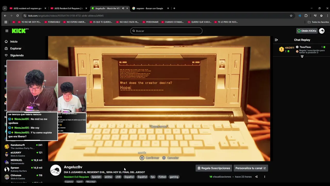
Task: Select the Spanish tag
Action: [x=96, y=177]
